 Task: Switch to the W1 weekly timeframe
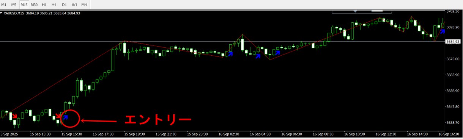(x=74, y=5)
